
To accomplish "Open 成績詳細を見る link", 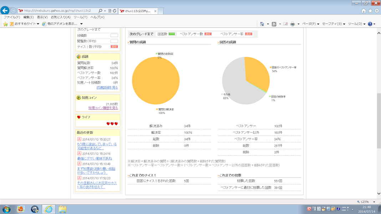I will click(107, 88).
